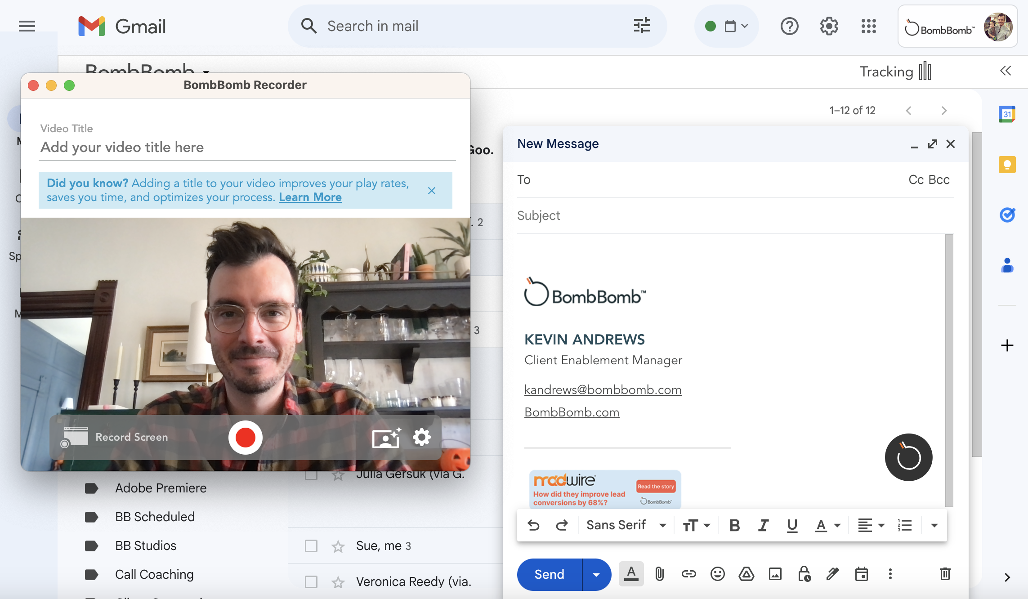The image size is (1028, 599).
Task: Follow the Learn More link in recorder
Action: 310,197
